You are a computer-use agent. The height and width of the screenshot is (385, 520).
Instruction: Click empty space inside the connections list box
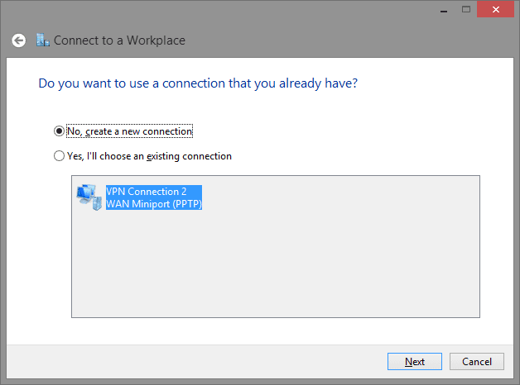coord(275,264)
